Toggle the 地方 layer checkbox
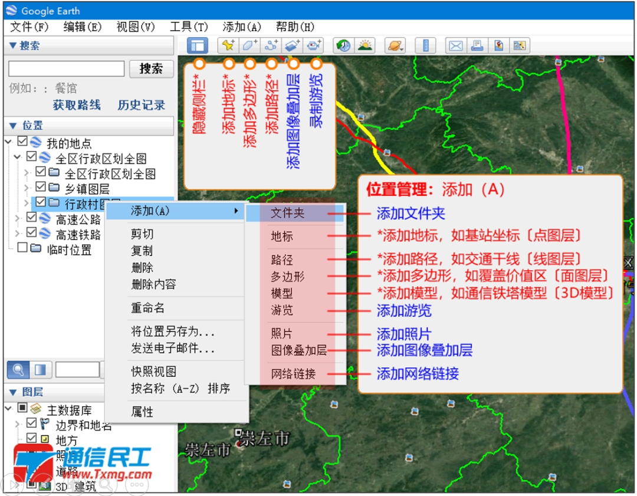This screenshot has height=496, width=637. click(x=31, y=438)
